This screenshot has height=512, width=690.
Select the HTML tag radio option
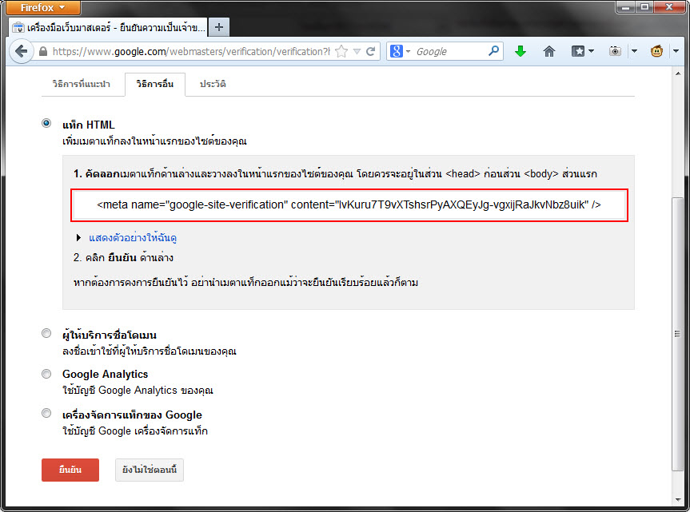click(46, 123)
